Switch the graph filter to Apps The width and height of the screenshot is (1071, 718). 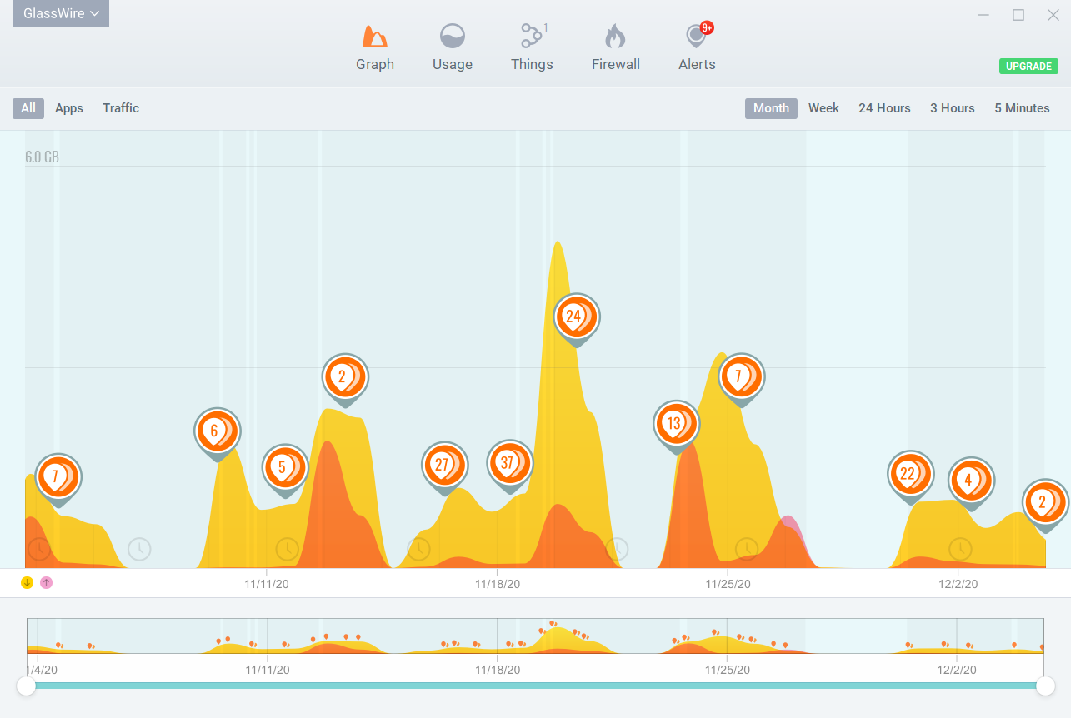[x=69, y=108]
